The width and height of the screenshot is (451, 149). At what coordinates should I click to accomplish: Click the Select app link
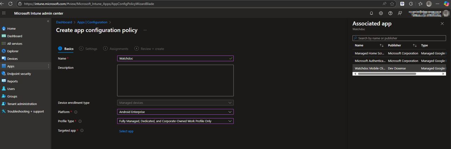pyautogui.click(x=126, y=131)
